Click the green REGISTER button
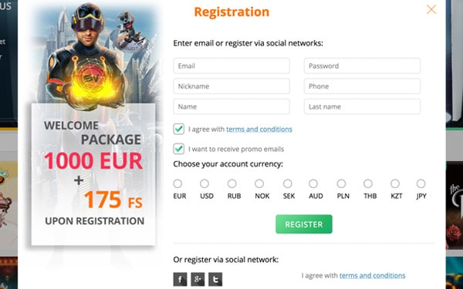 coord(304,224)
